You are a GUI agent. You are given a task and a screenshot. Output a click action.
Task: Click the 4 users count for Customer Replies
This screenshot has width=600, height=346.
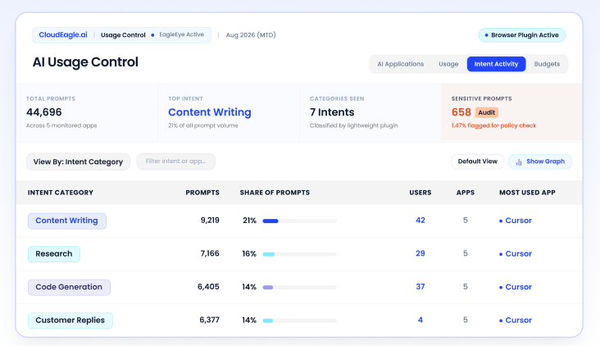point(420,320)
